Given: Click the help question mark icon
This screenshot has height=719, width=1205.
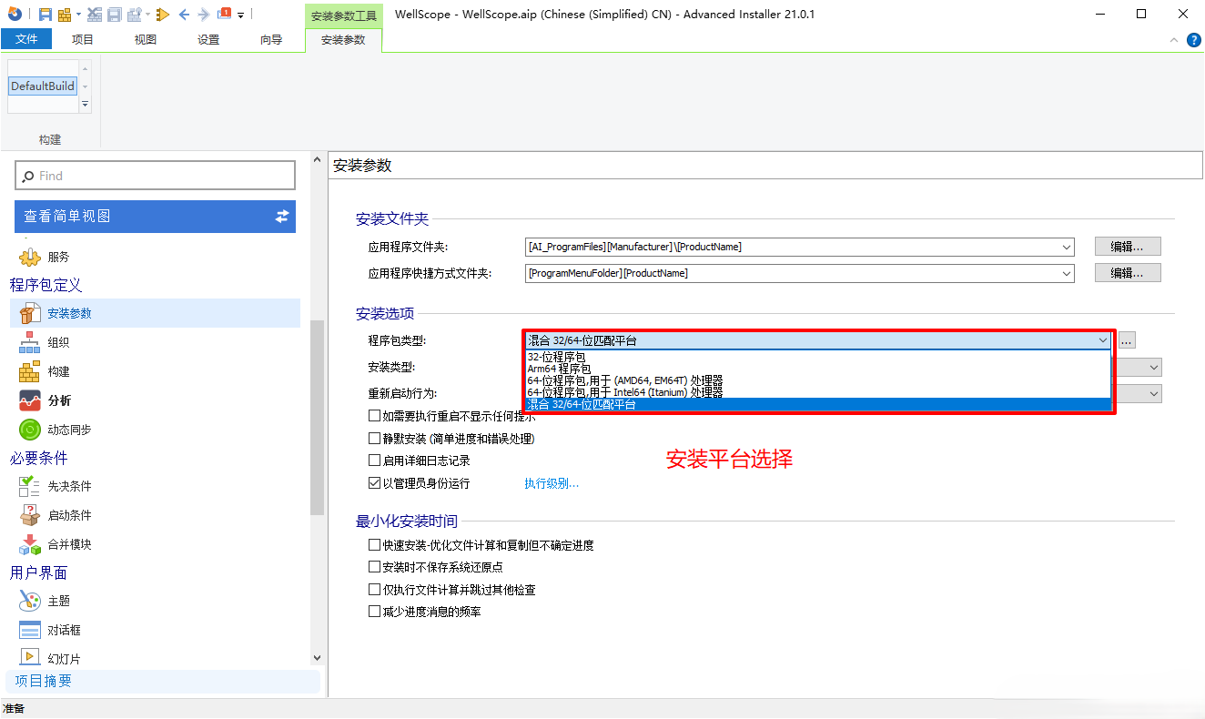Looking at the screenshot, I should (1193, 40).
